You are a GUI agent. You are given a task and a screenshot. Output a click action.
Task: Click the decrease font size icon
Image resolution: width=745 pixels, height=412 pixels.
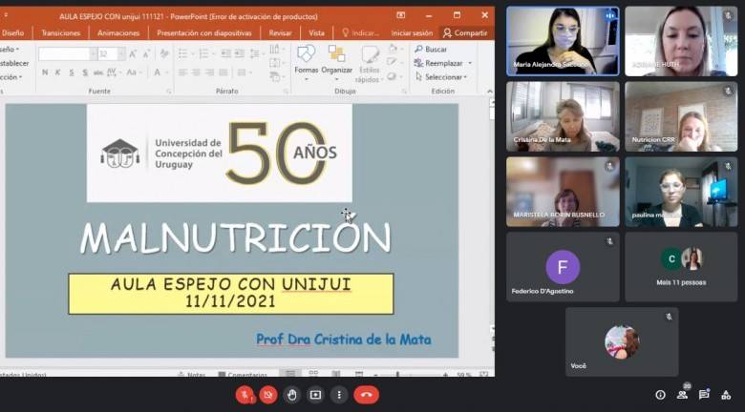click(x=146, y=53)
